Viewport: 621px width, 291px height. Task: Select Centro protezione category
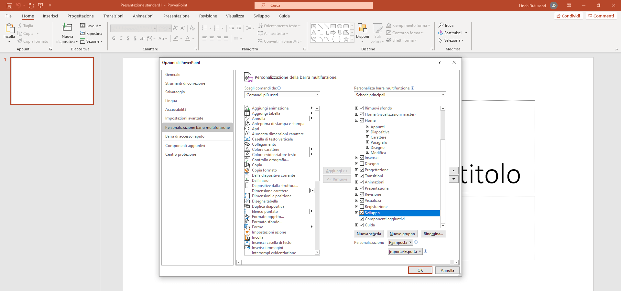click(x=197, y=154)
